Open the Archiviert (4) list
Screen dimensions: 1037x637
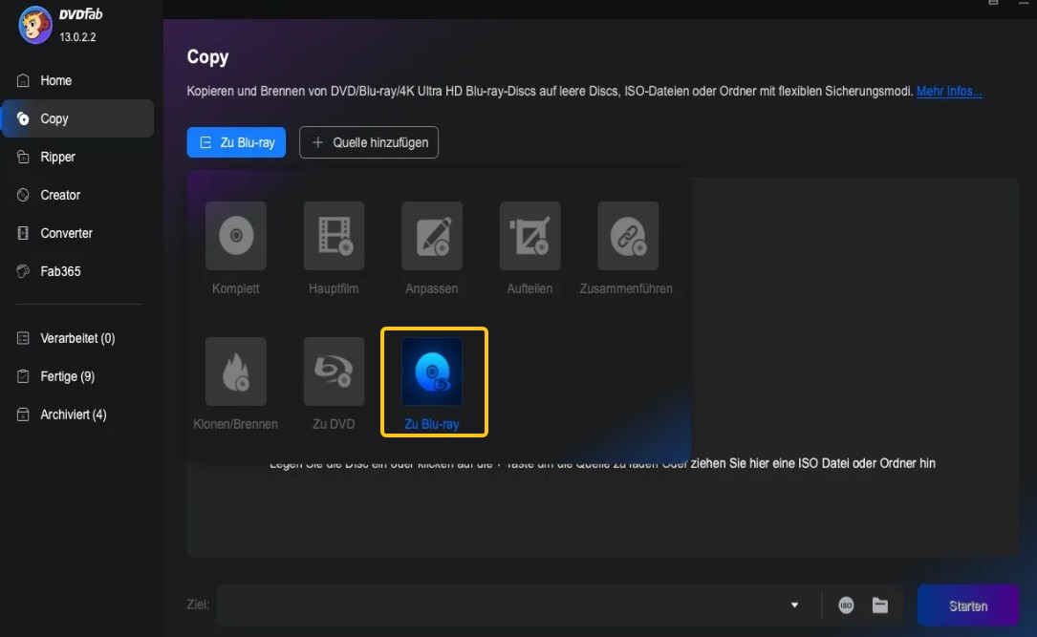78,415
